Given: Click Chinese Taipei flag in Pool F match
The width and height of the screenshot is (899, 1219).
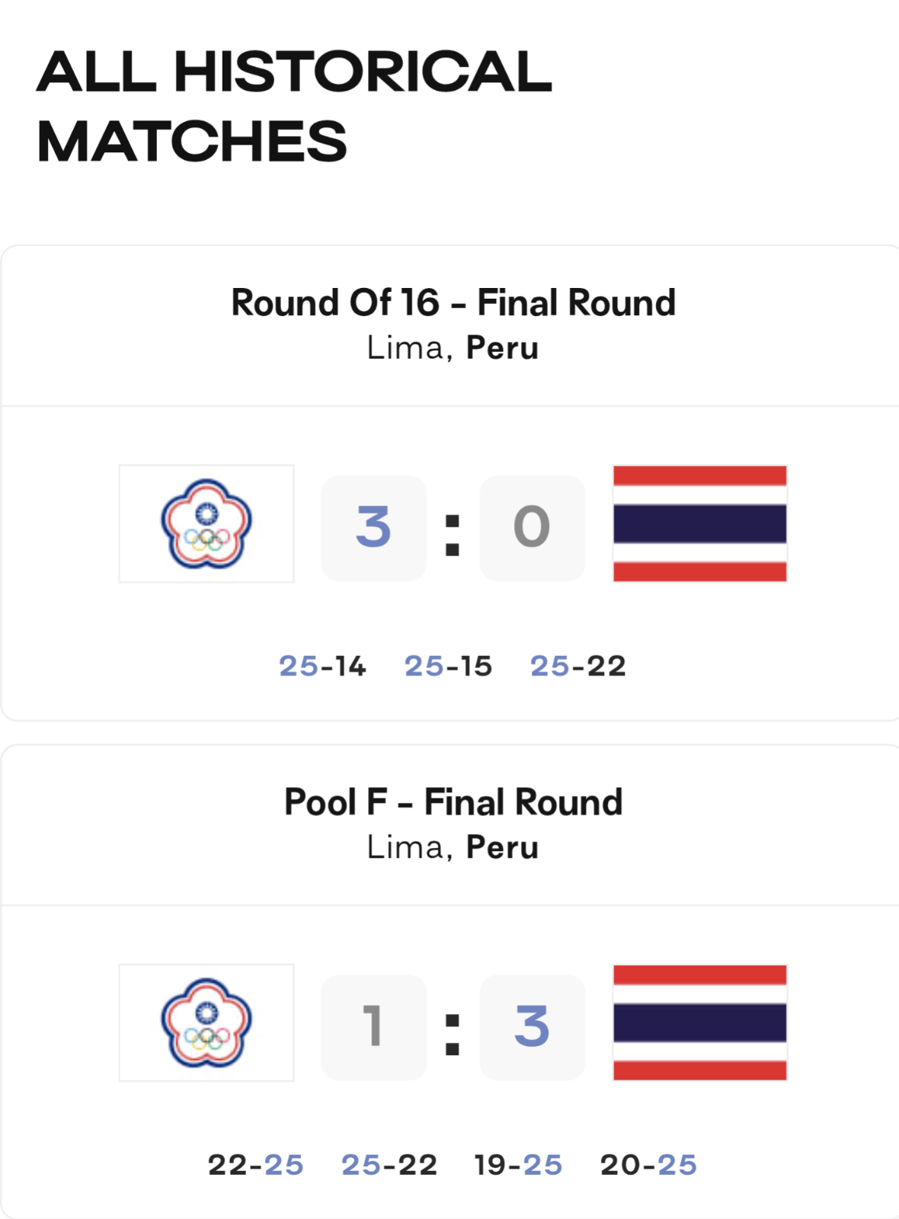Looking at the screenshot, I should coord(206,1022).
